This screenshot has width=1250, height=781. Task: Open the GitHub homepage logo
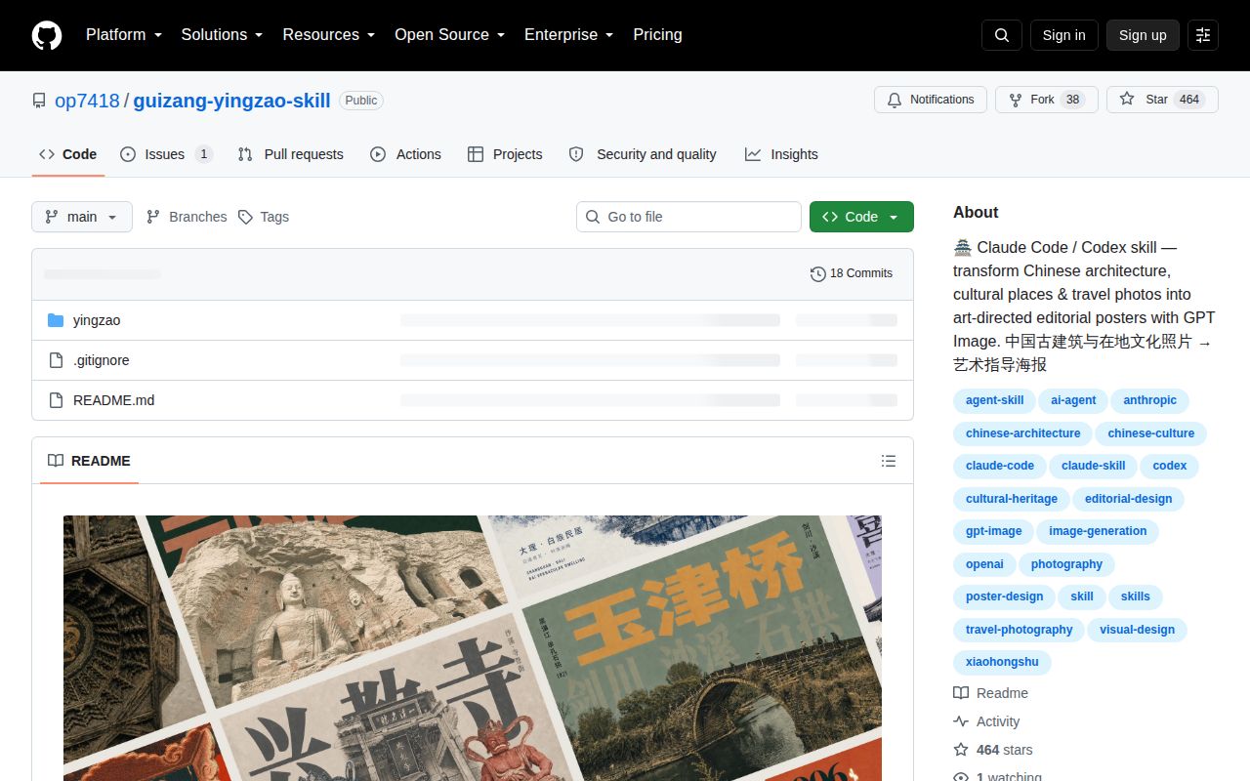coord(47,35)
